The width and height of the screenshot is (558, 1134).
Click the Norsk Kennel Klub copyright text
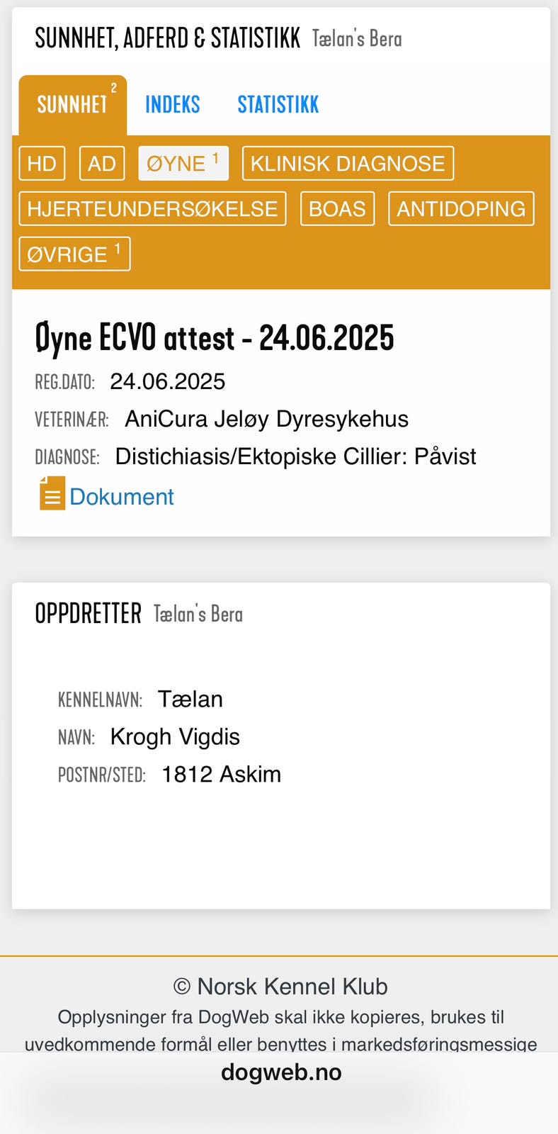(x=281, y=987)
